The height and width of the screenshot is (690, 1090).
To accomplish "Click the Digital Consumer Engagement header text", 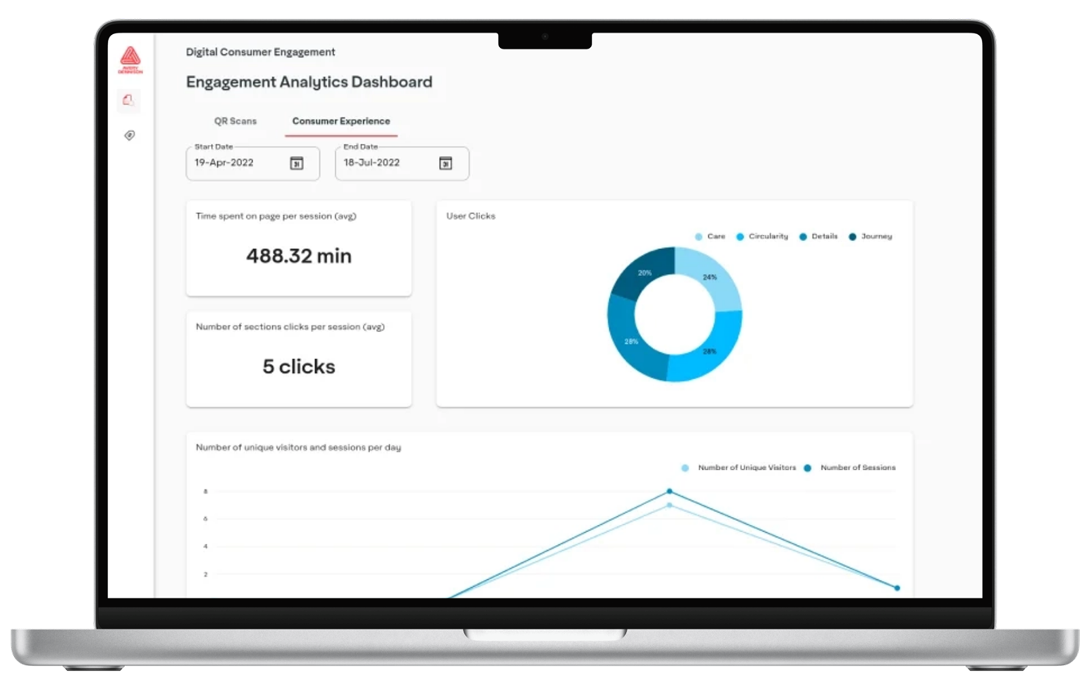I will pyautogui.click(x=261, y=52).
